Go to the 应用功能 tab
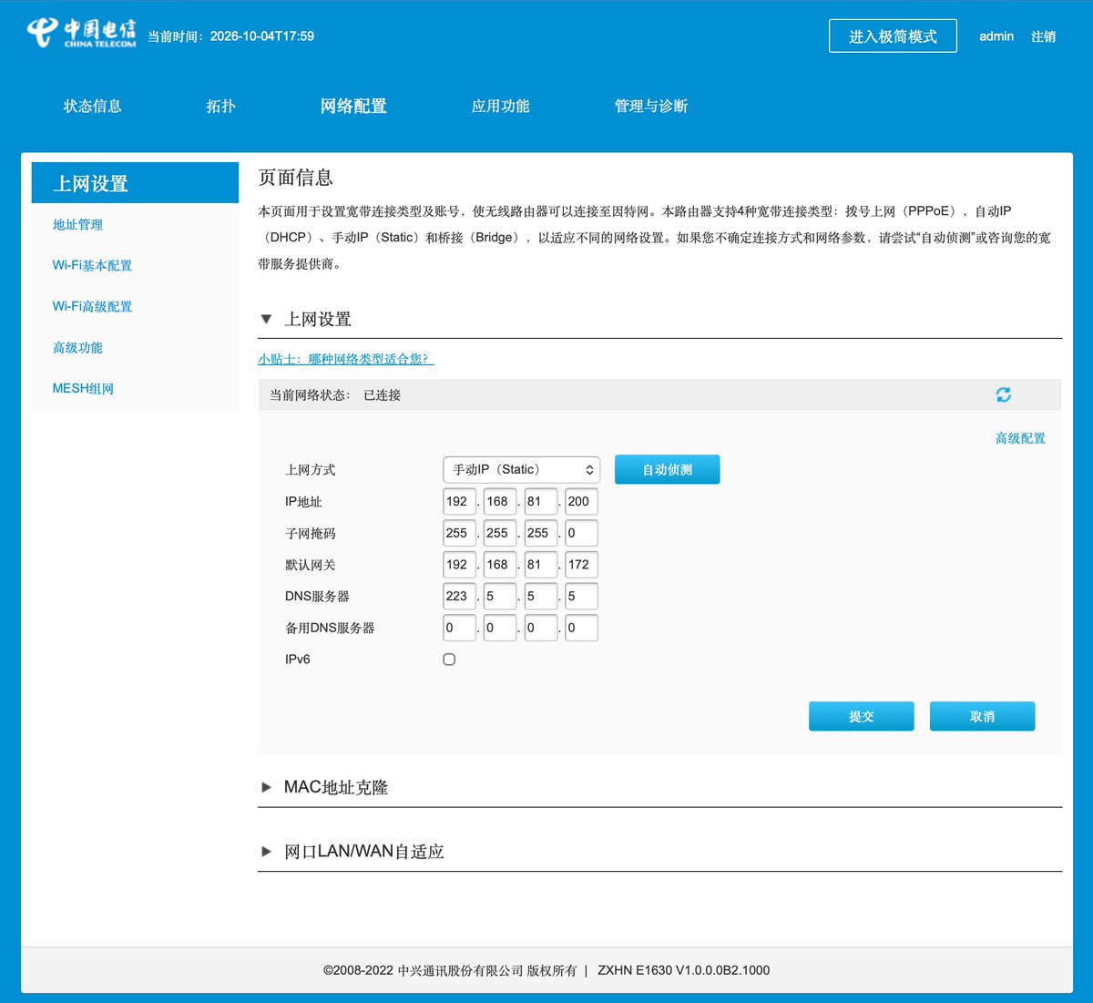Viewport: 1093px width, 1003px height. click(500, 106)
